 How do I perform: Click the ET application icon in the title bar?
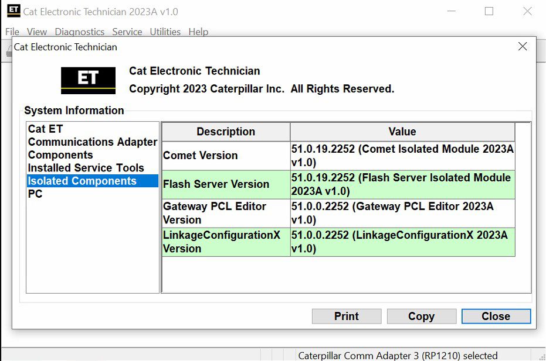tap(13, 11)
